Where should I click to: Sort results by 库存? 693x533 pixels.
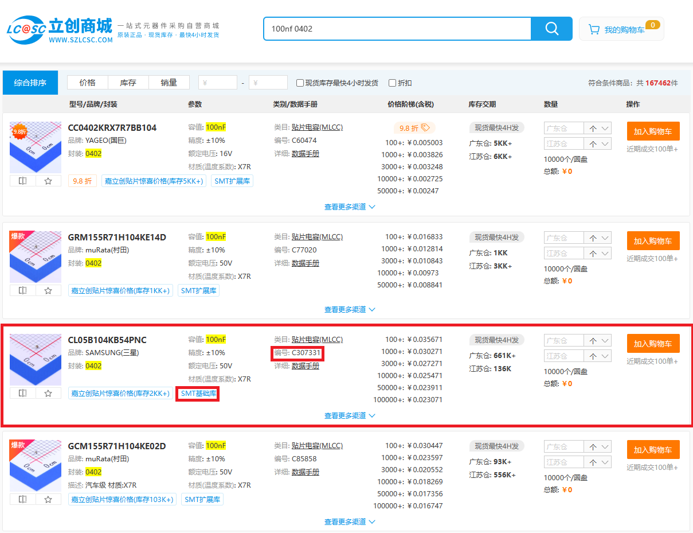tap(128, 83)
